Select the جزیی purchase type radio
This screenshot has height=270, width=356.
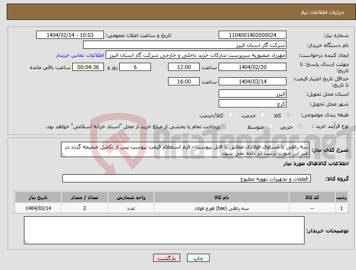click(x=300, y=126)
